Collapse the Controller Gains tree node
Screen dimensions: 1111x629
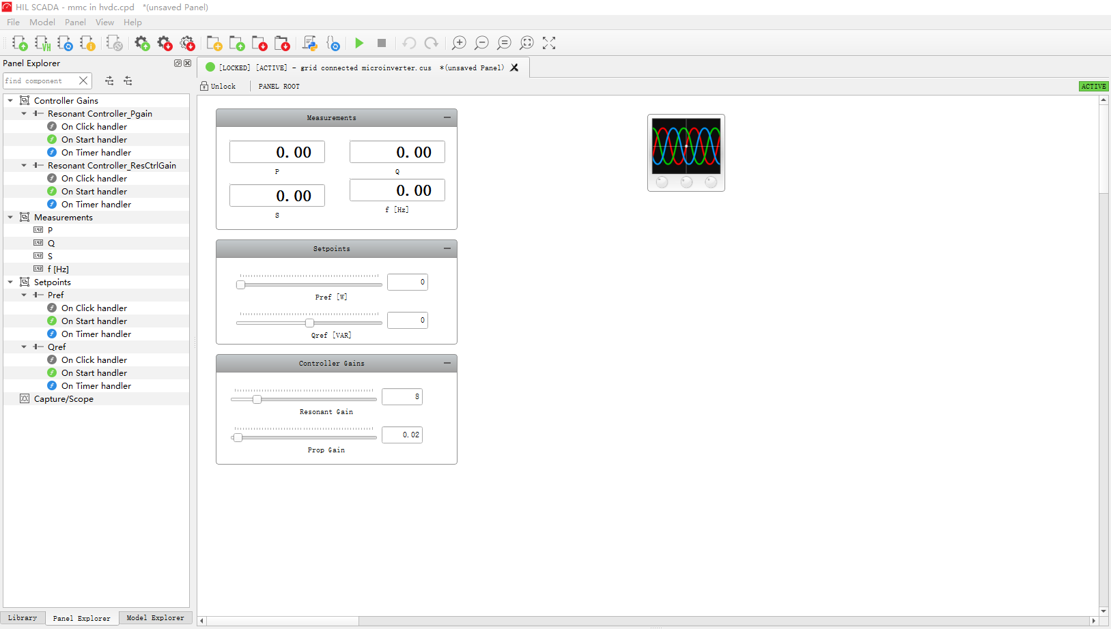10,101
